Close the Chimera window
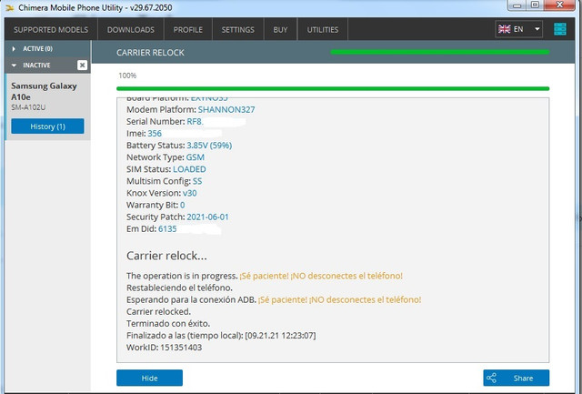The width and height of the screenshot is (582, 394). click(560, 5)
